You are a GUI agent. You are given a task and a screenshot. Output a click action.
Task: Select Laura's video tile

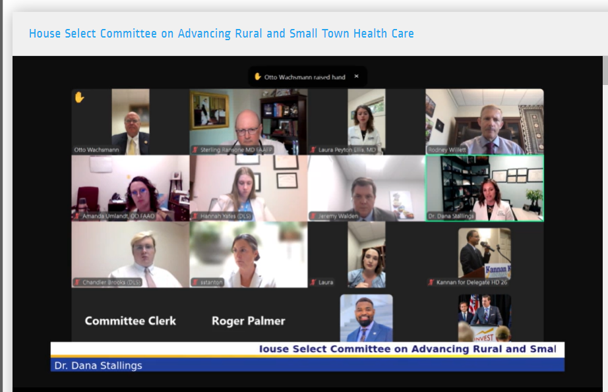(367, 254)
